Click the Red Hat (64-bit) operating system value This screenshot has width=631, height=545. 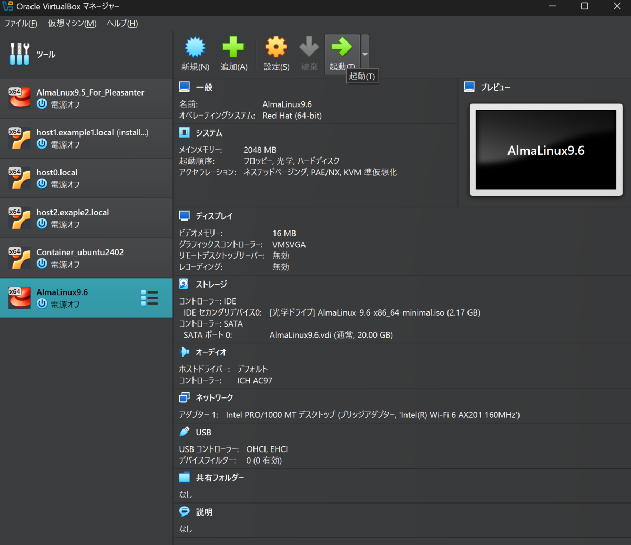point(292,116)
